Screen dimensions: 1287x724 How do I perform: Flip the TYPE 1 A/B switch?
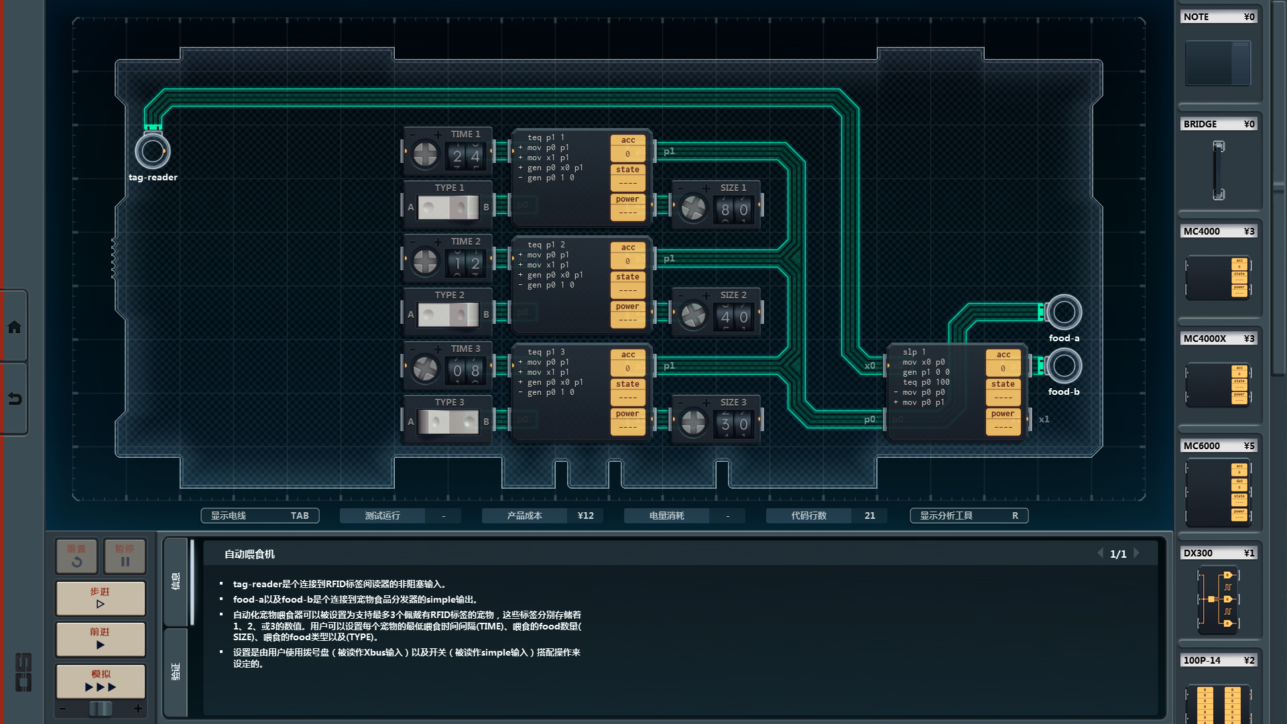(448, 207)
